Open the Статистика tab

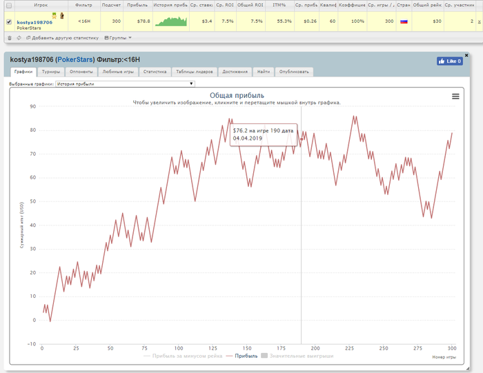pos(155,72)
